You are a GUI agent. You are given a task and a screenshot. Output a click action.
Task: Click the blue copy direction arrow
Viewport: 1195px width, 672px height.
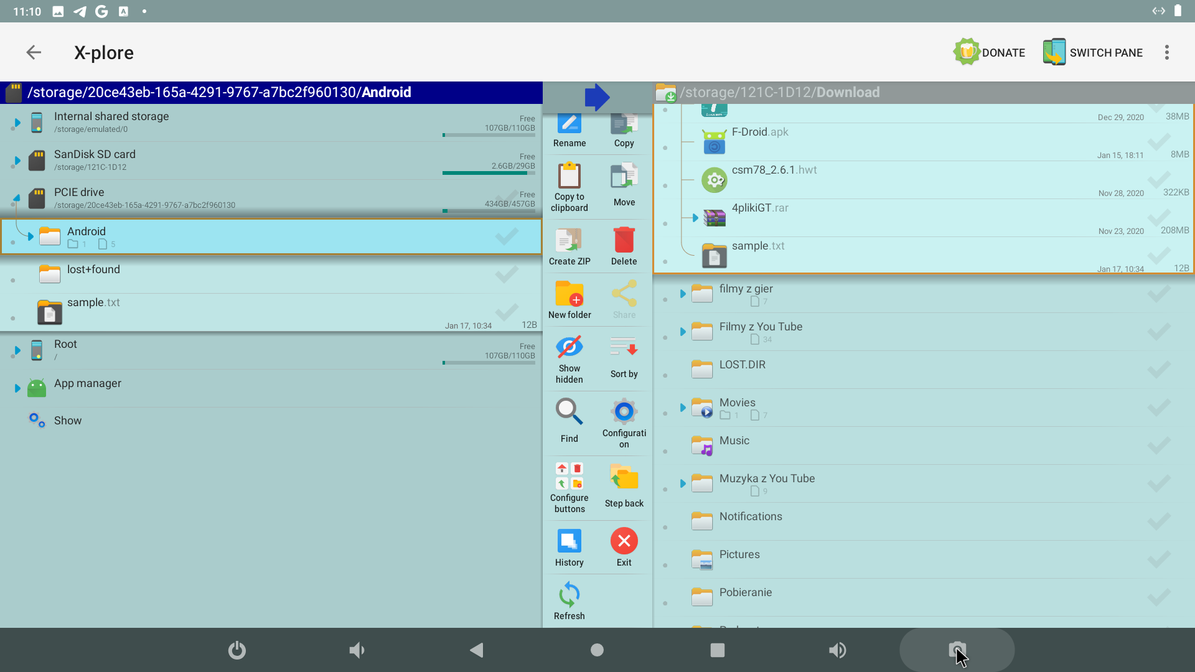597,97
